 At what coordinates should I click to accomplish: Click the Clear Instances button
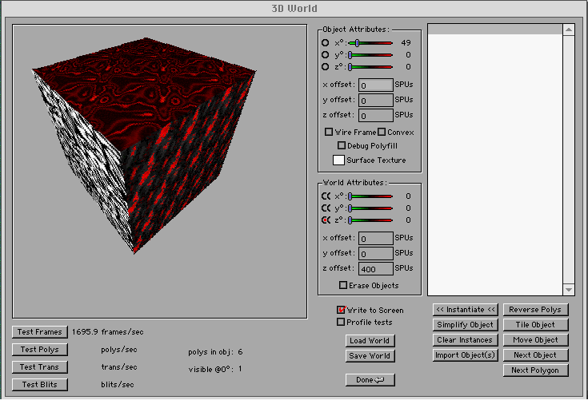(x=465, y=340)
